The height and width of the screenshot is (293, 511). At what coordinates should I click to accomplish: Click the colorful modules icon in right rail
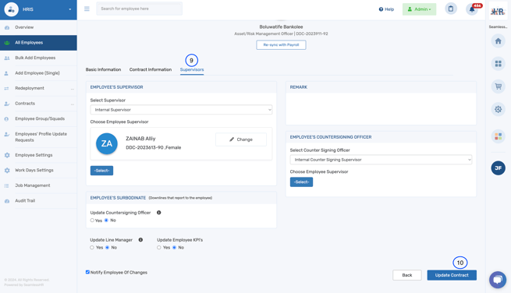(498, 136)
